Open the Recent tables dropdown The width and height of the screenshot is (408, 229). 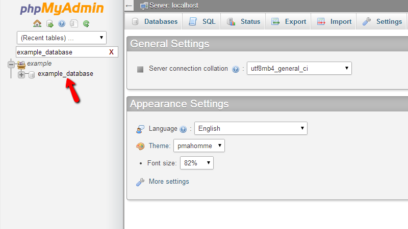tap(62, 38)
